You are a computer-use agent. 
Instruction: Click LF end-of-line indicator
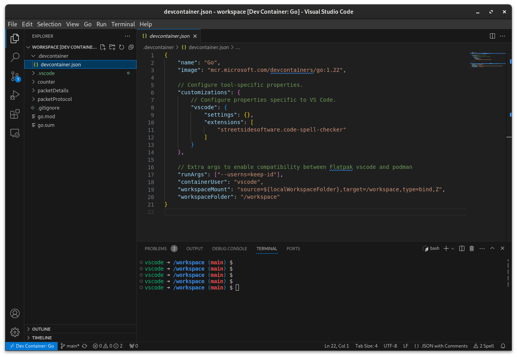pyautogui.click(x=406, y=346)
